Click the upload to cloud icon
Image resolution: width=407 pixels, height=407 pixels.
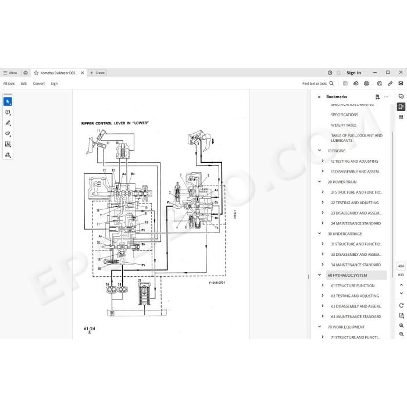pos(356,84)
